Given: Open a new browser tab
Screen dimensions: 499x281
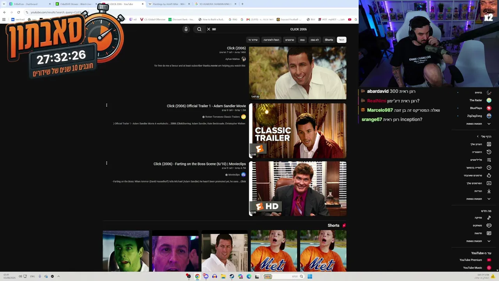Looking at the screenshot, I should [x=242, y=4].
